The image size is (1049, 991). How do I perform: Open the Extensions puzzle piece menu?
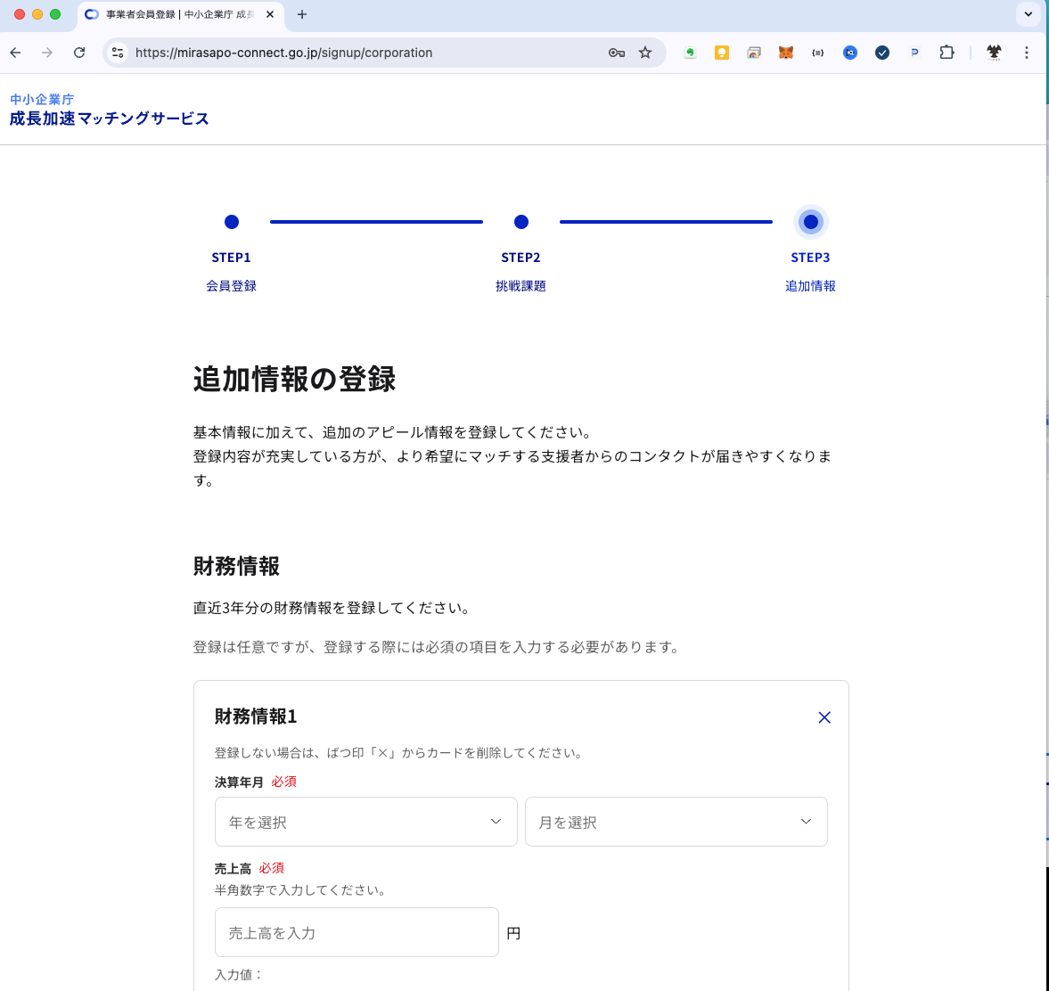947,53
